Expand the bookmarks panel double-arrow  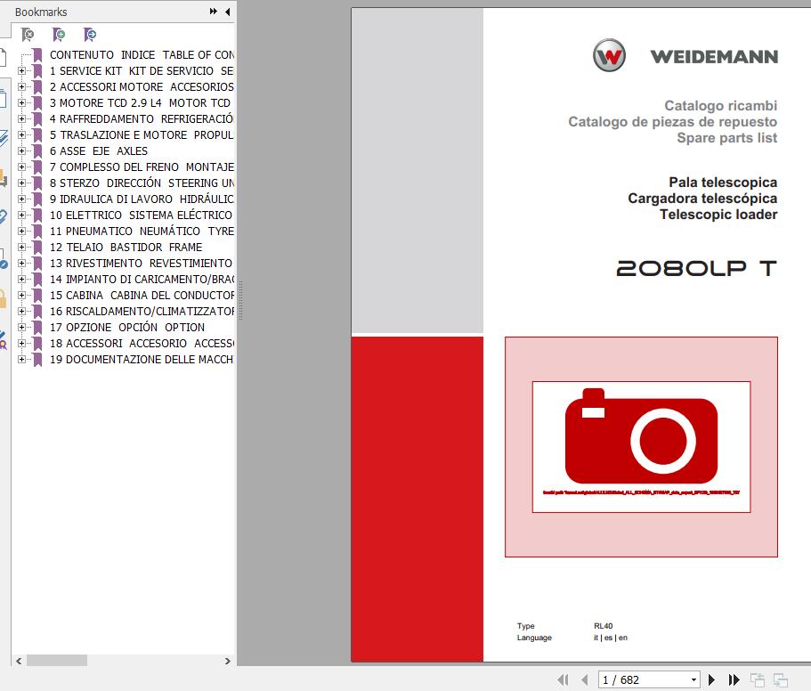click(x=213, y=12)
